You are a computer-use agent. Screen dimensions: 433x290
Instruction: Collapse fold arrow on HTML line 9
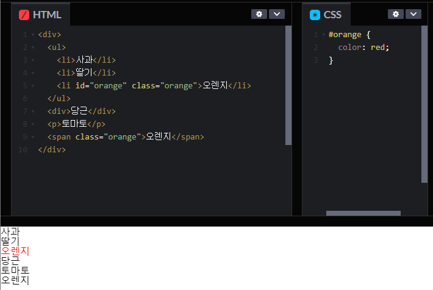coord(33,137)
